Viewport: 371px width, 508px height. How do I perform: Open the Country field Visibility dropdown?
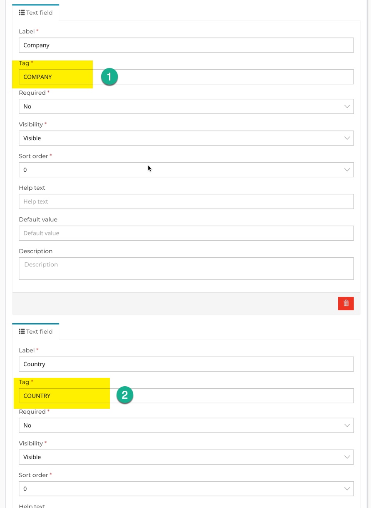(x=186, y=457)
